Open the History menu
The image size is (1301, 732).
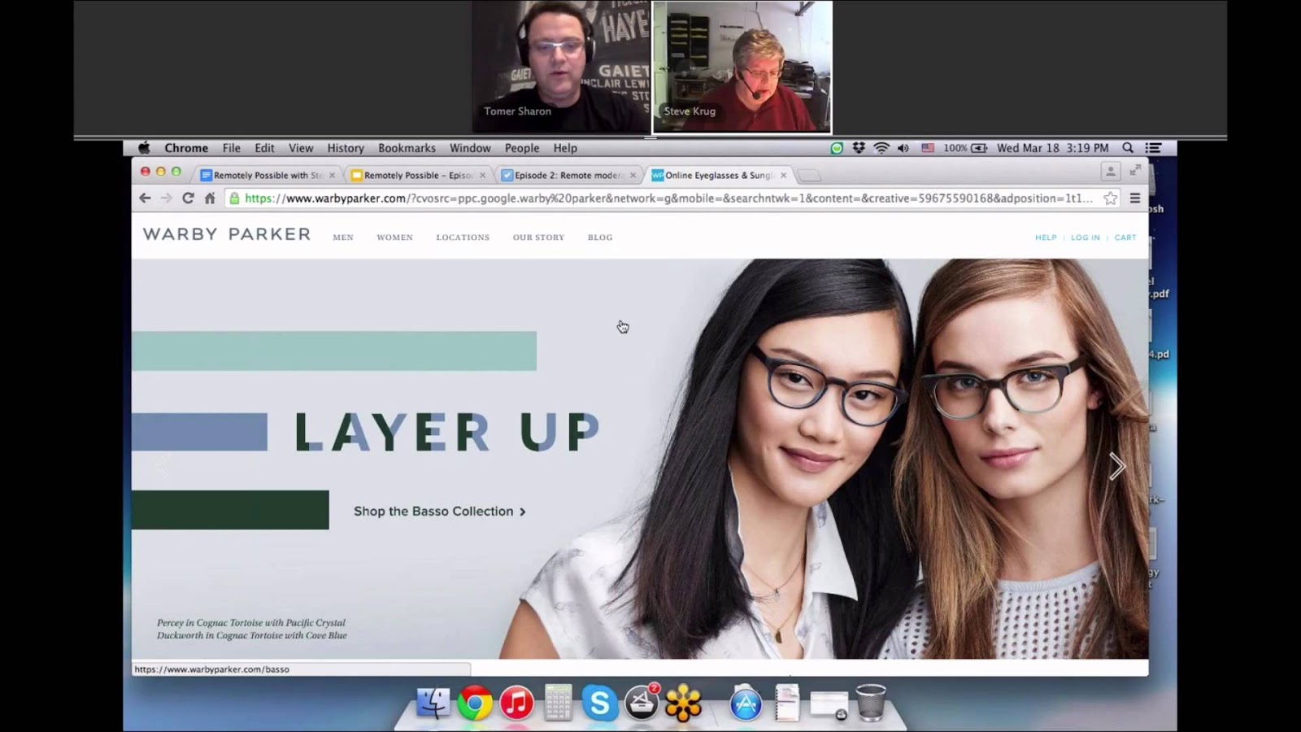[346, 148]
